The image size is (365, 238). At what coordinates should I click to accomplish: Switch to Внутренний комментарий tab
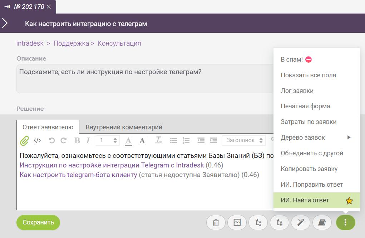(x=124, y=127)
